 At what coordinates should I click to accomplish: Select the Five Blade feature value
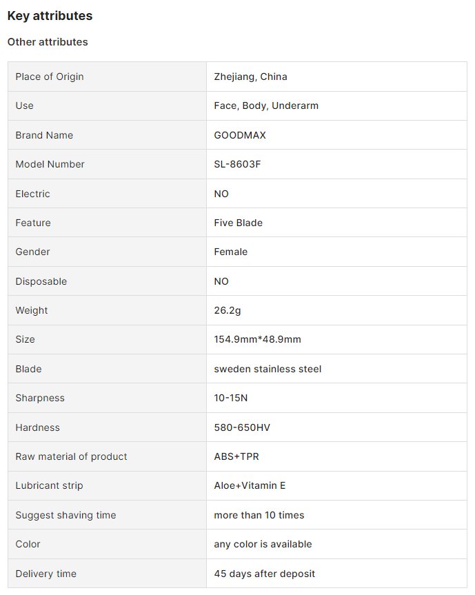[x=238, y=223]
